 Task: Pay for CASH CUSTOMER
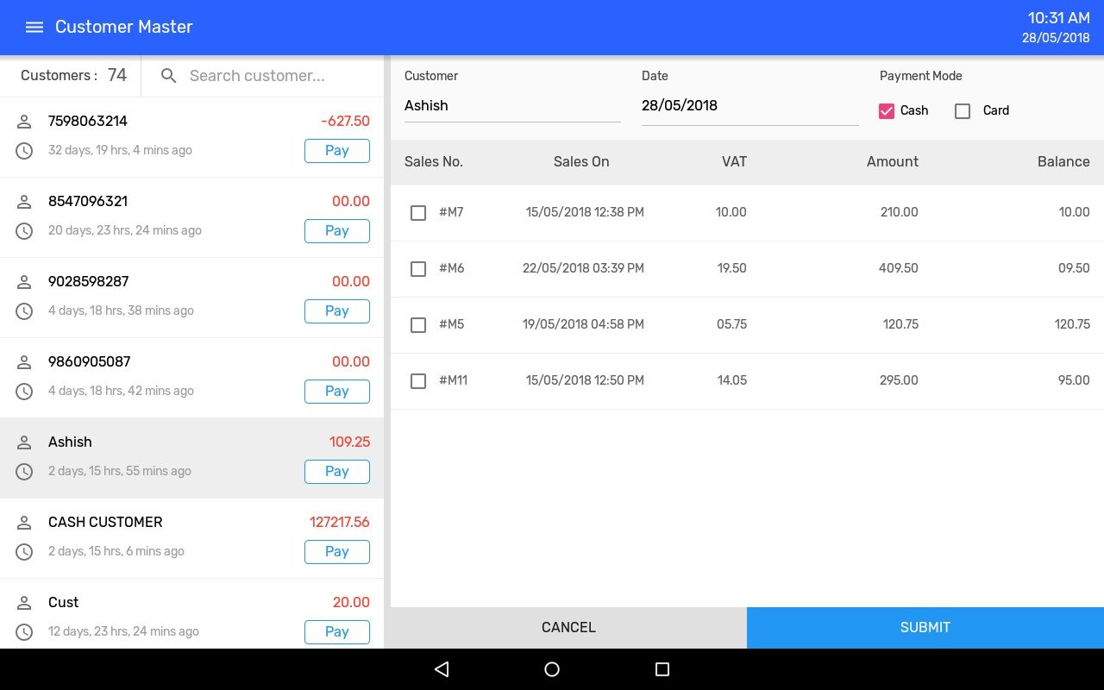point(337,552)
